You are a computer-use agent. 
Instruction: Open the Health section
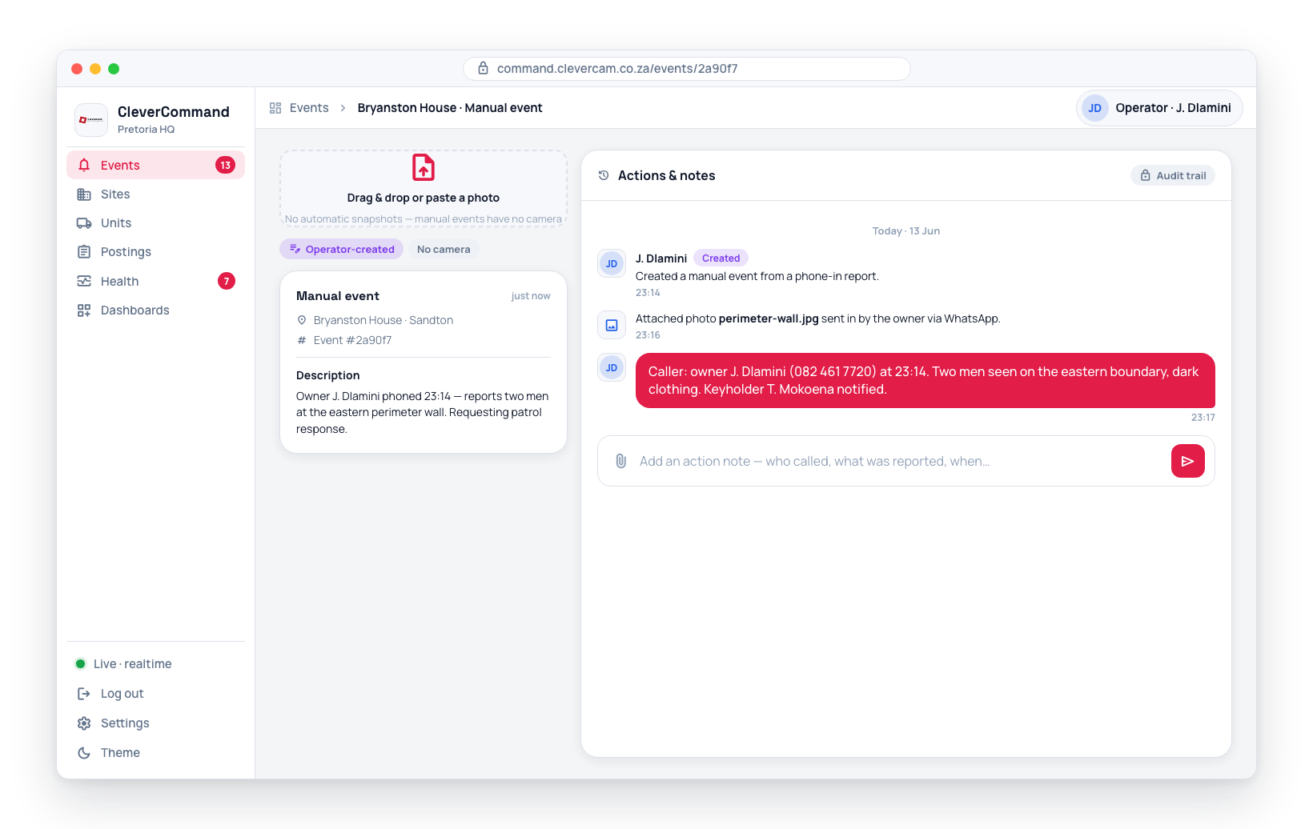155,281
